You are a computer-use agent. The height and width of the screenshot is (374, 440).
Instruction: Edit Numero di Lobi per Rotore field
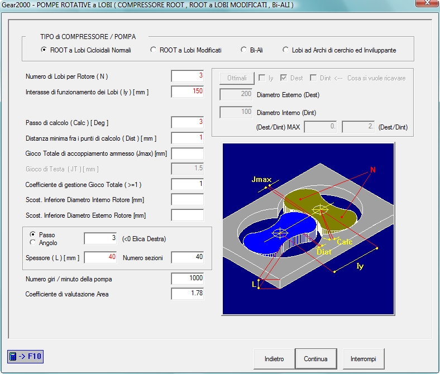tap(188, 76)
